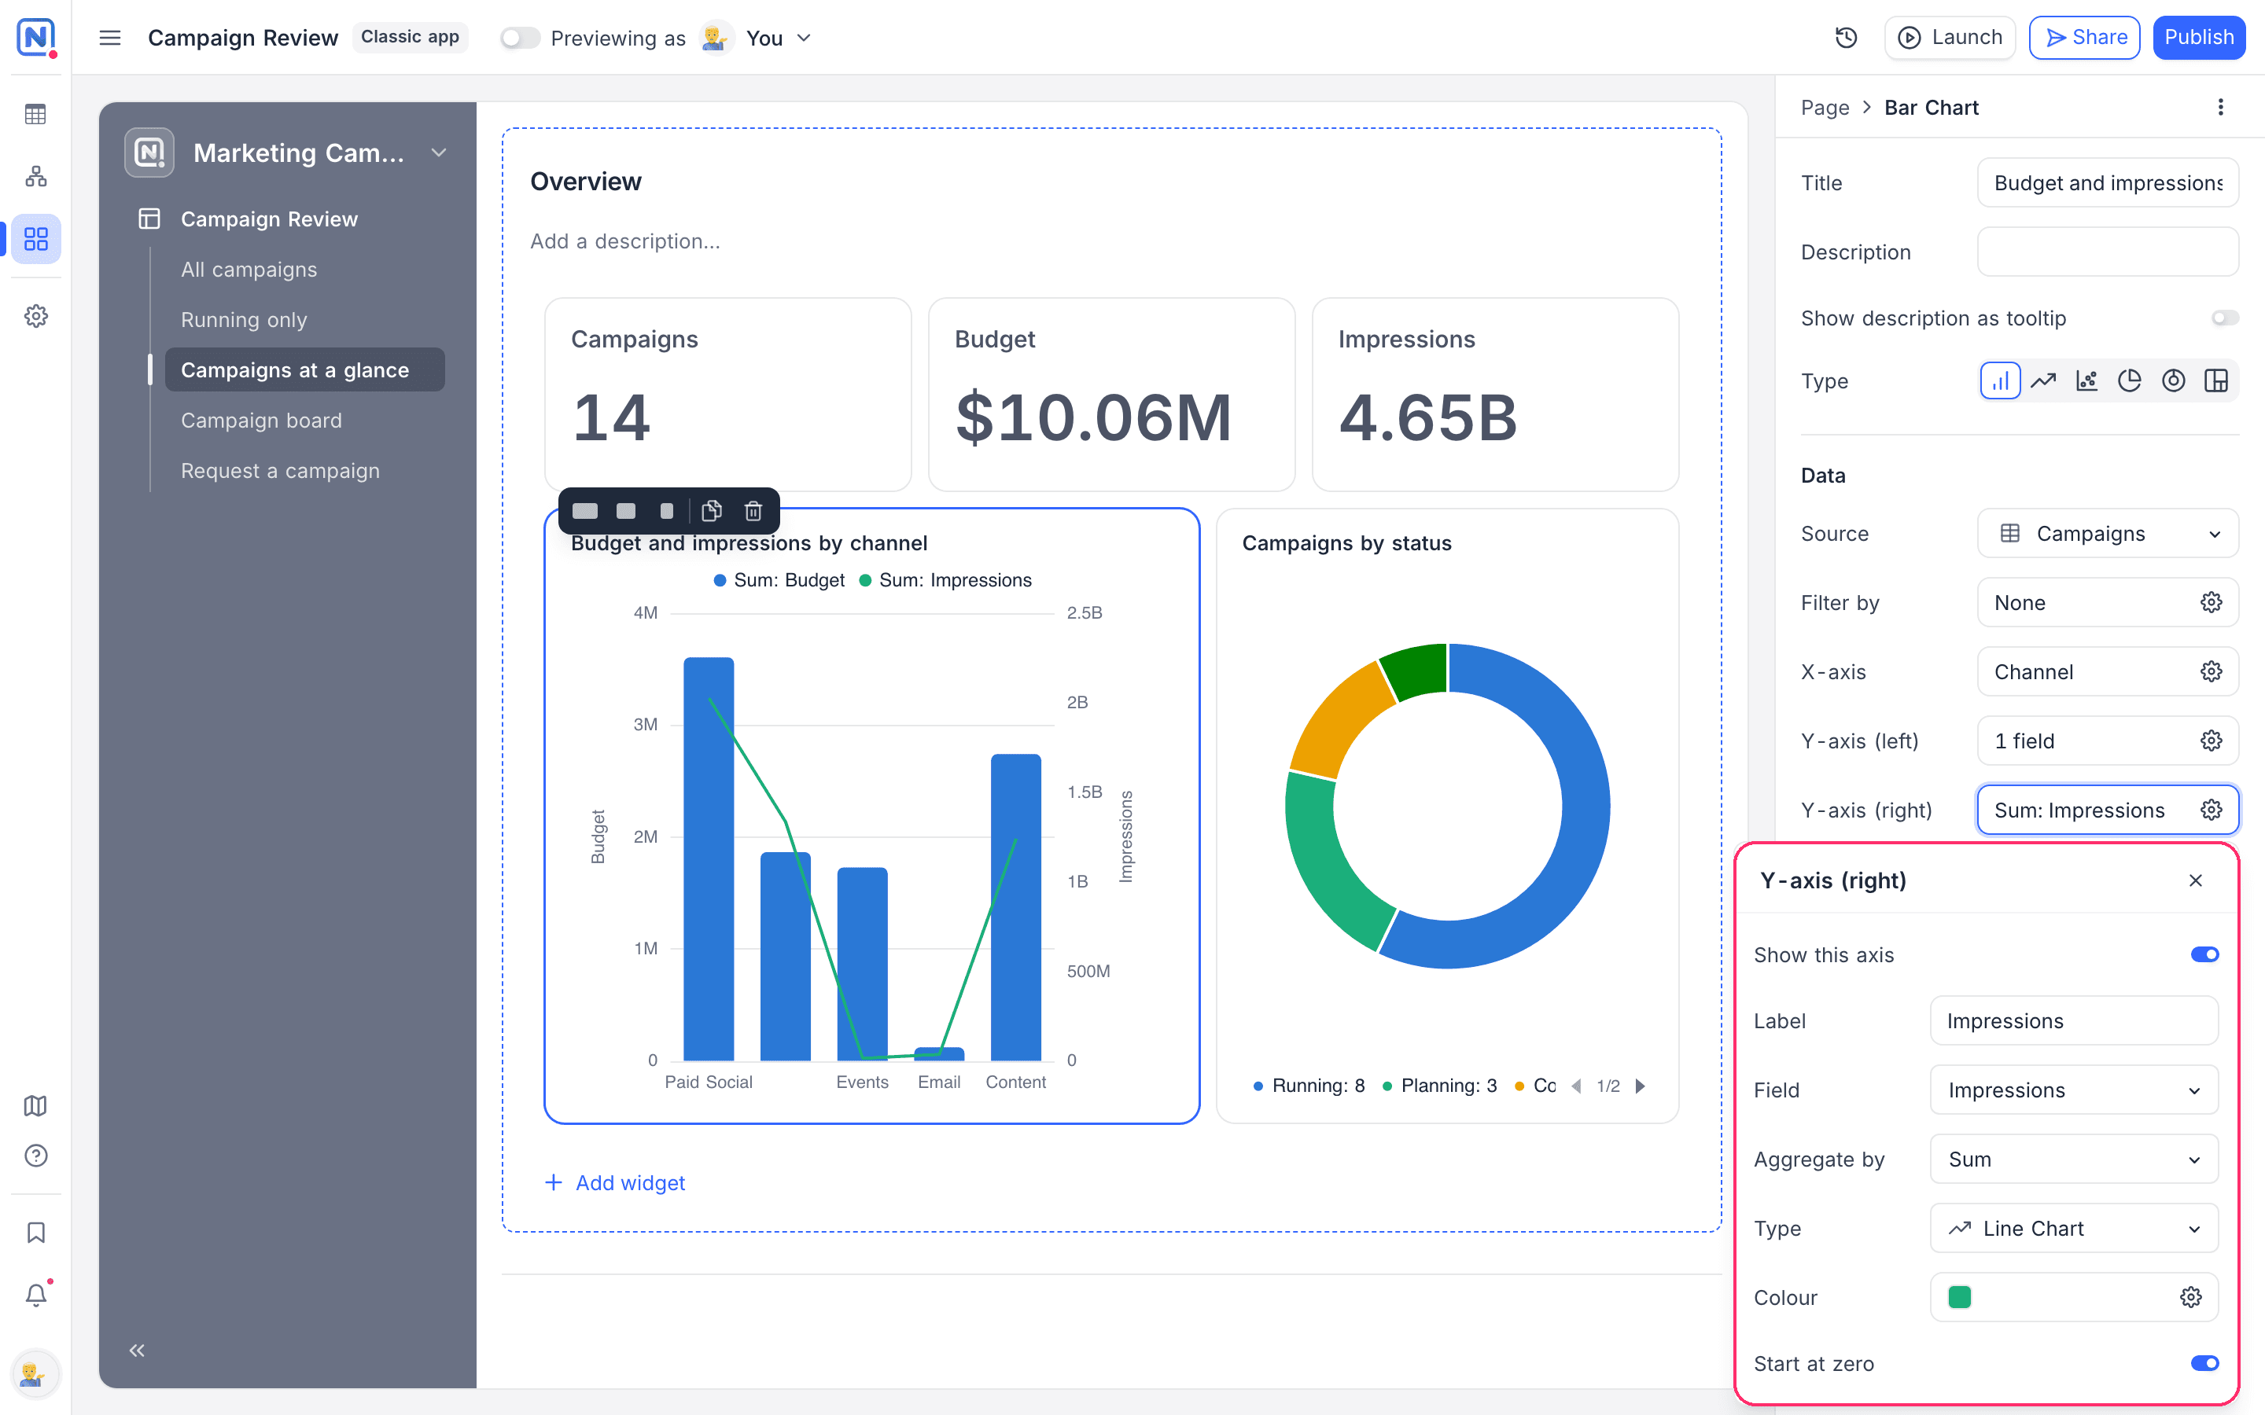Click the Share button
Viewport: 2265px width, 1415px height.
[x=2084, y=38]
